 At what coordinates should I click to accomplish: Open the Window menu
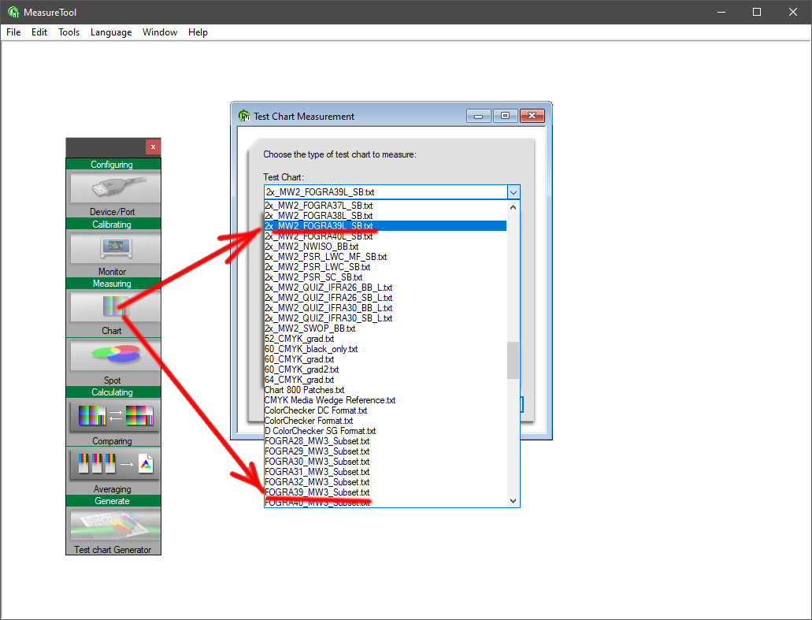pyautogui.click(x=160, y=32)
